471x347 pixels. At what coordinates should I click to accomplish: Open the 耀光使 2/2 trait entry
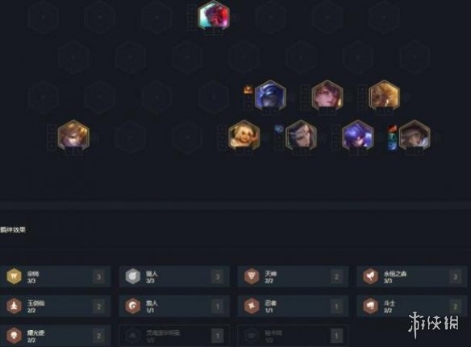click(x=56, y=336)
